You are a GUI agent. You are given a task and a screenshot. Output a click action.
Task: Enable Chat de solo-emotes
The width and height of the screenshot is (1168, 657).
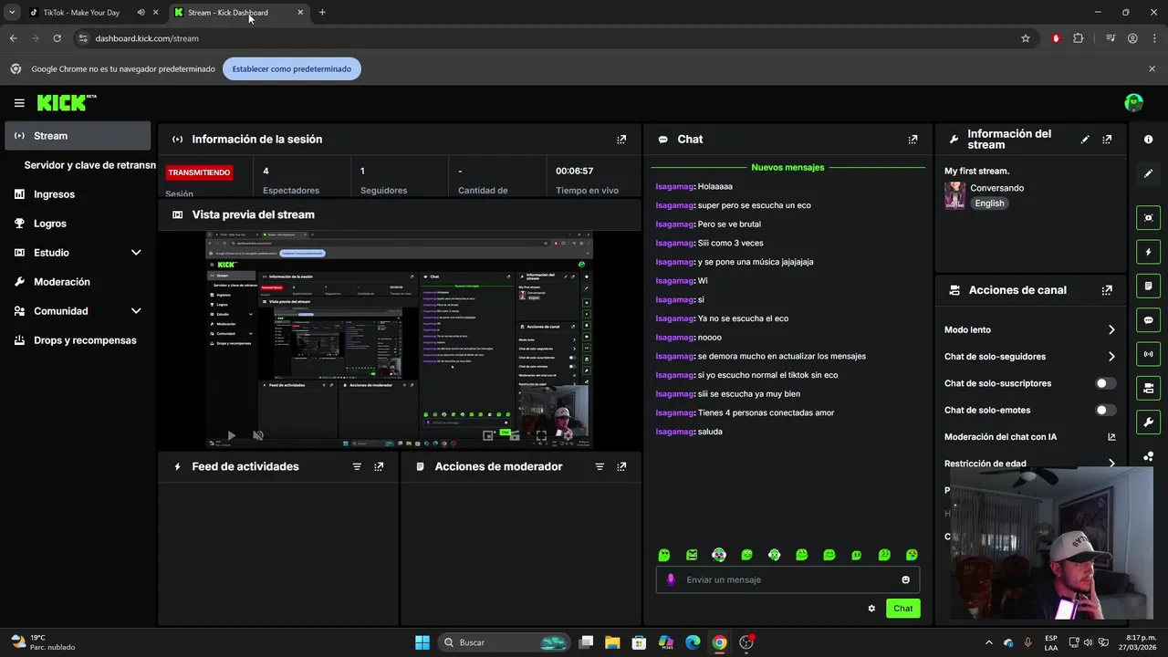(1105, 411)
